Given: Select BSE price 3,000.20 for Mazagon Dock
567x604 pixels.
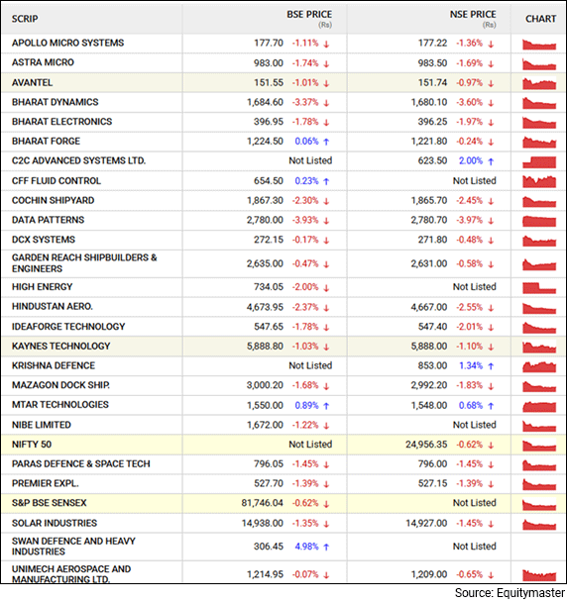Looking at the screenshot, I should coord(265,385).
